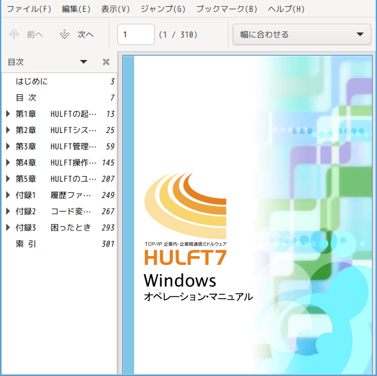Expand the 第3章 outline node
The image size is (377, 376).
(x=8, y=146)
